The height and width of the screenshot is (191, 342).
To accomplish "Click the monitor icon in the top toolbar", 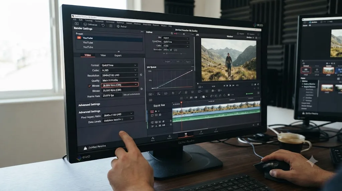I will [x=85, y=24].
